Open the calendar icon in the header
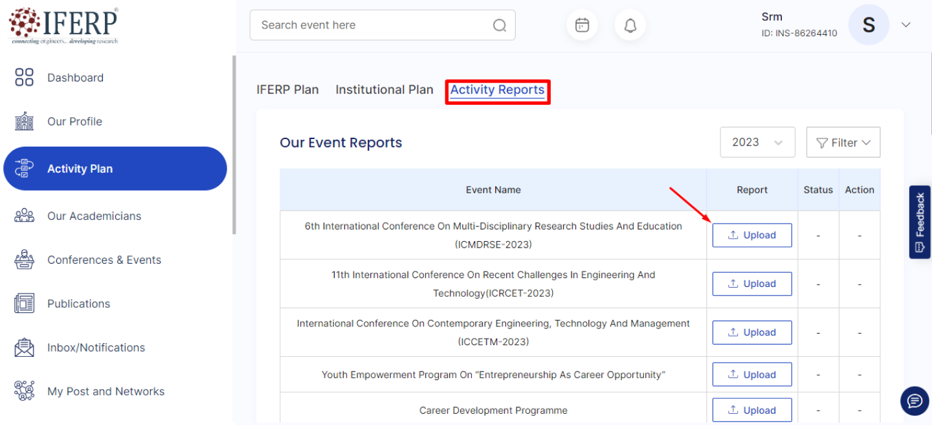 pyautogui.click(x=582, y=25)
